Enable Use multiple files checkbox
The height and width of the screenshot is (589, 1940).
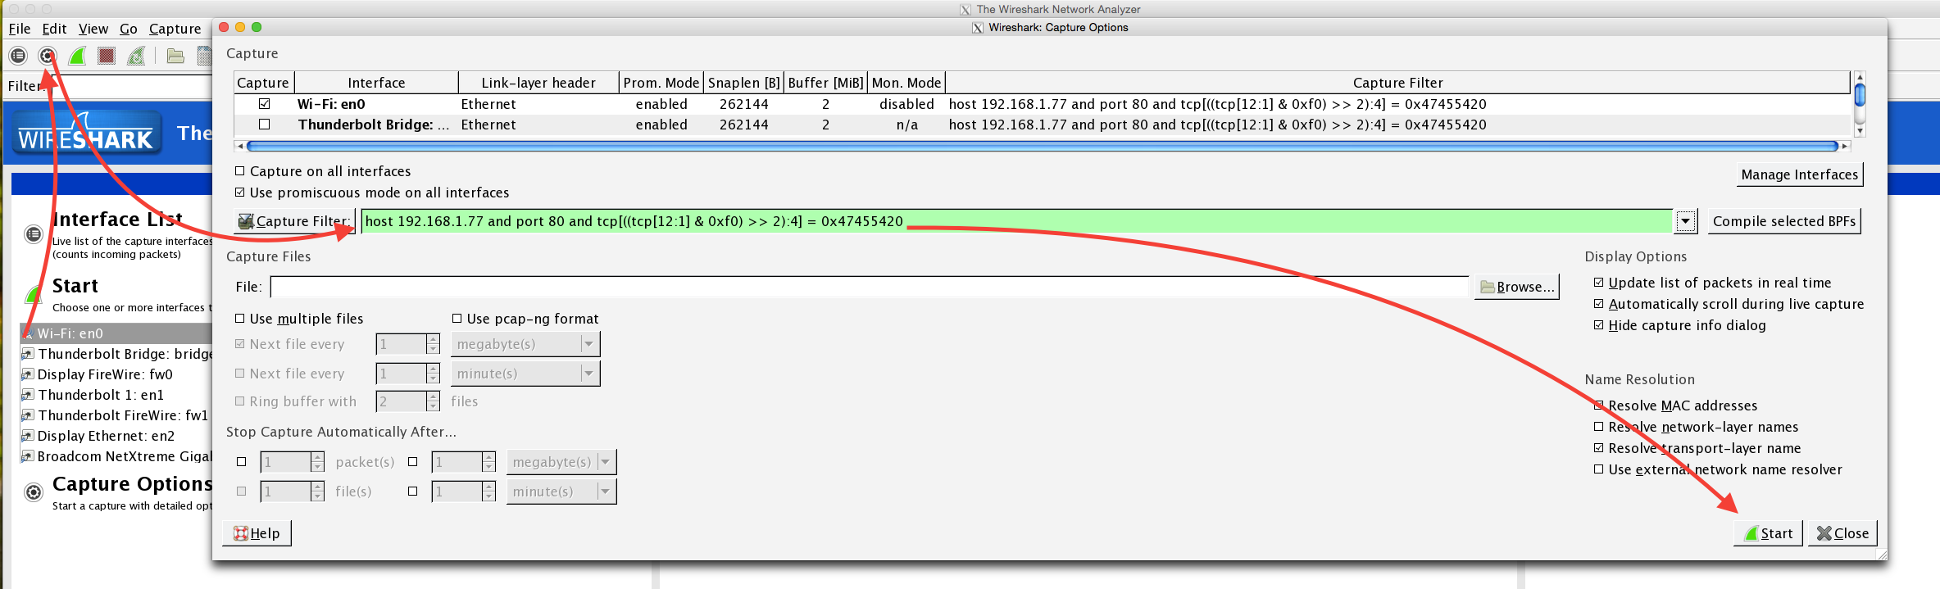click(x=240, y=319)
